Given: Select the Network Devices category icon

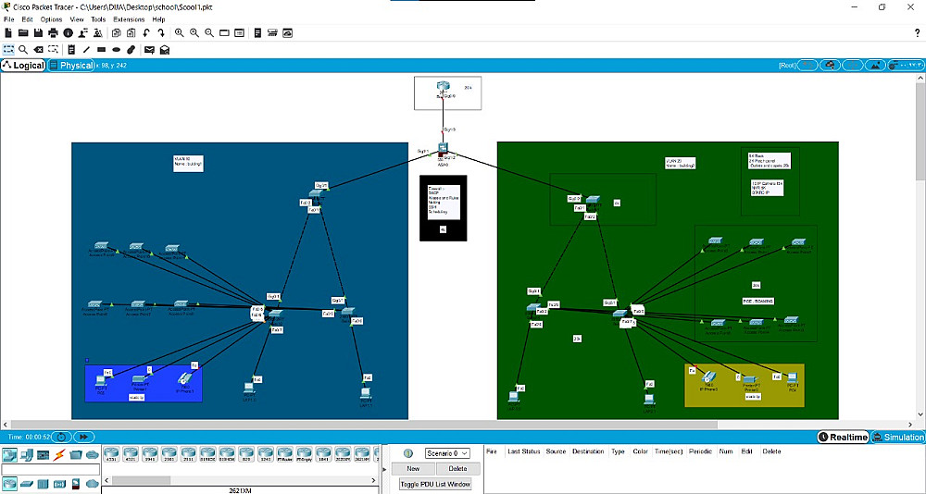Looking at the screenshot, I should click(9, 454).
